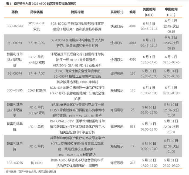
Task: Click '海报展示' in row 180
Action: tap(117, 90)
